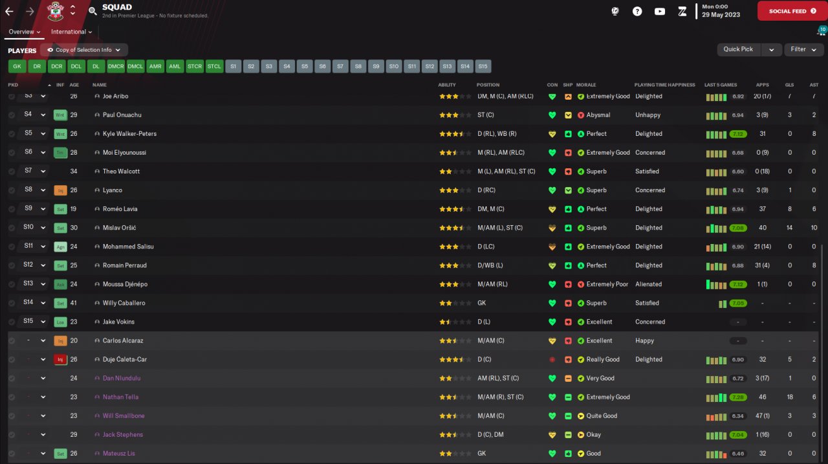Click the YouTube icon in top bar

tap(660, 11)
